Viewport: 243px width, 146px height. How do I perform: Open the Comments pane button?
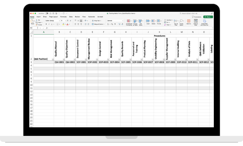pyautogui.click(x=196, y=17)
